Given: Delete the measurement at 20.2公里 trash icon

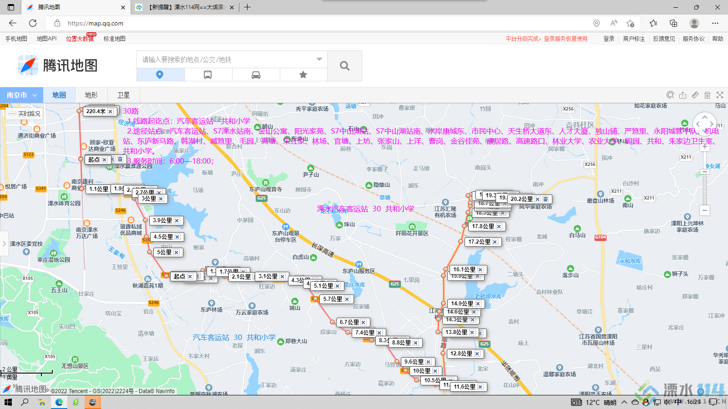Looking at the screenshot, I should [546, 199].
